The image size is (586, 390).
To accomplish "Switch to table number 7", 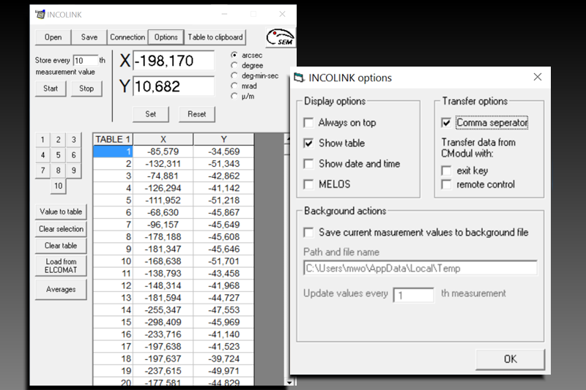I will (42, 170).
